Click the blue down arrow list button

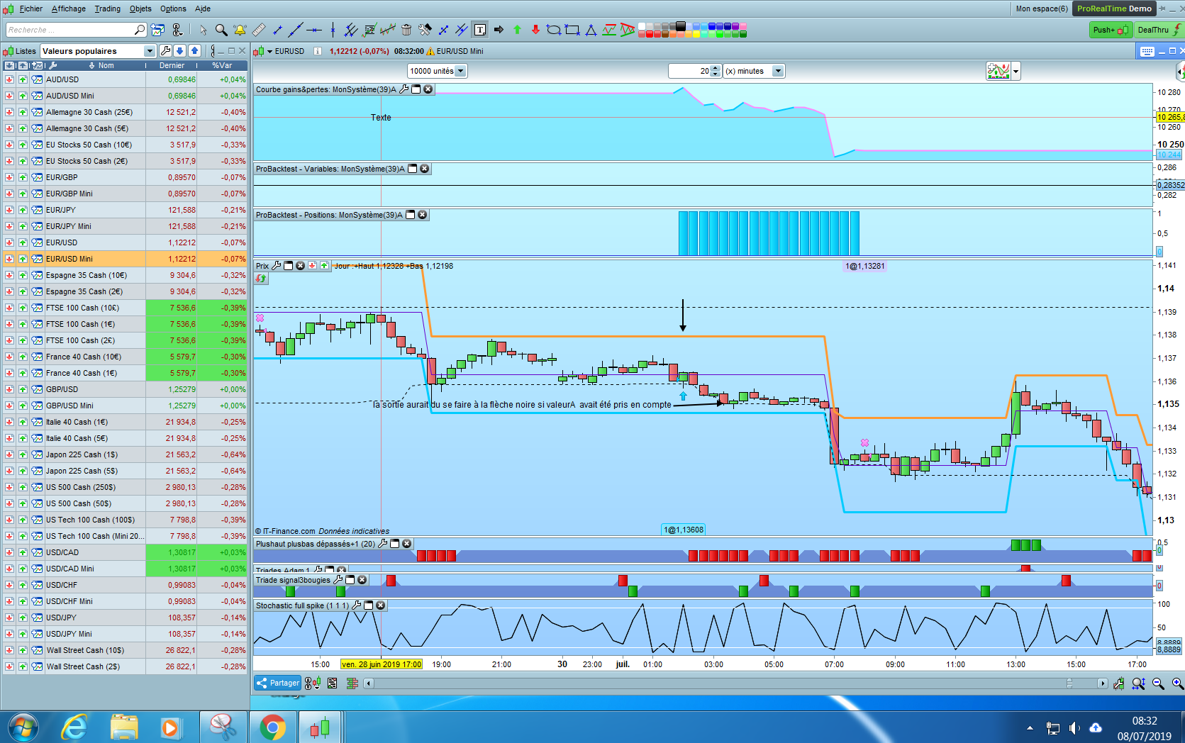tap(180, 51)
